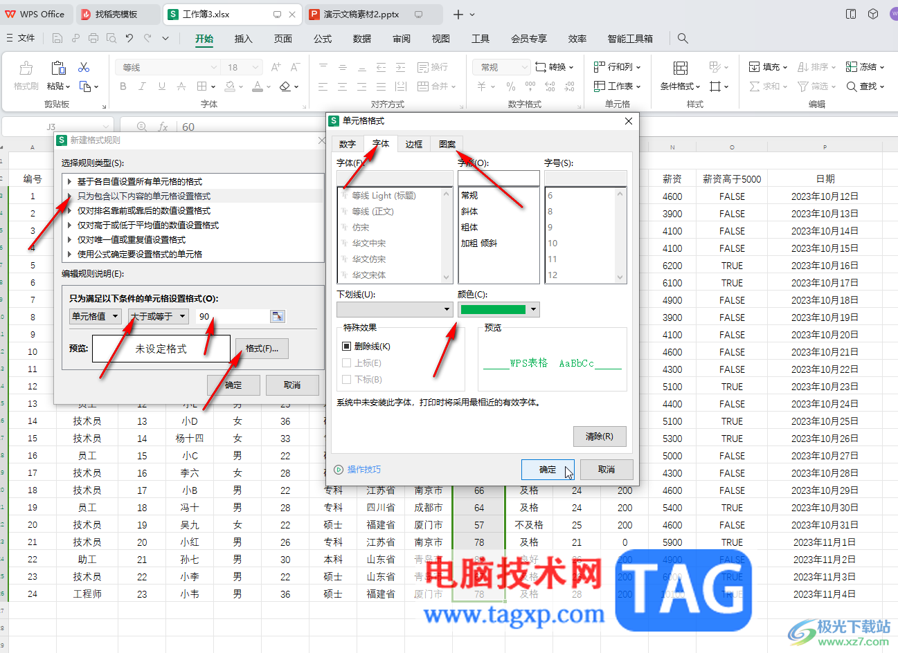
Task: Open the 单元格值 condition dropdown
Action: 96,316
